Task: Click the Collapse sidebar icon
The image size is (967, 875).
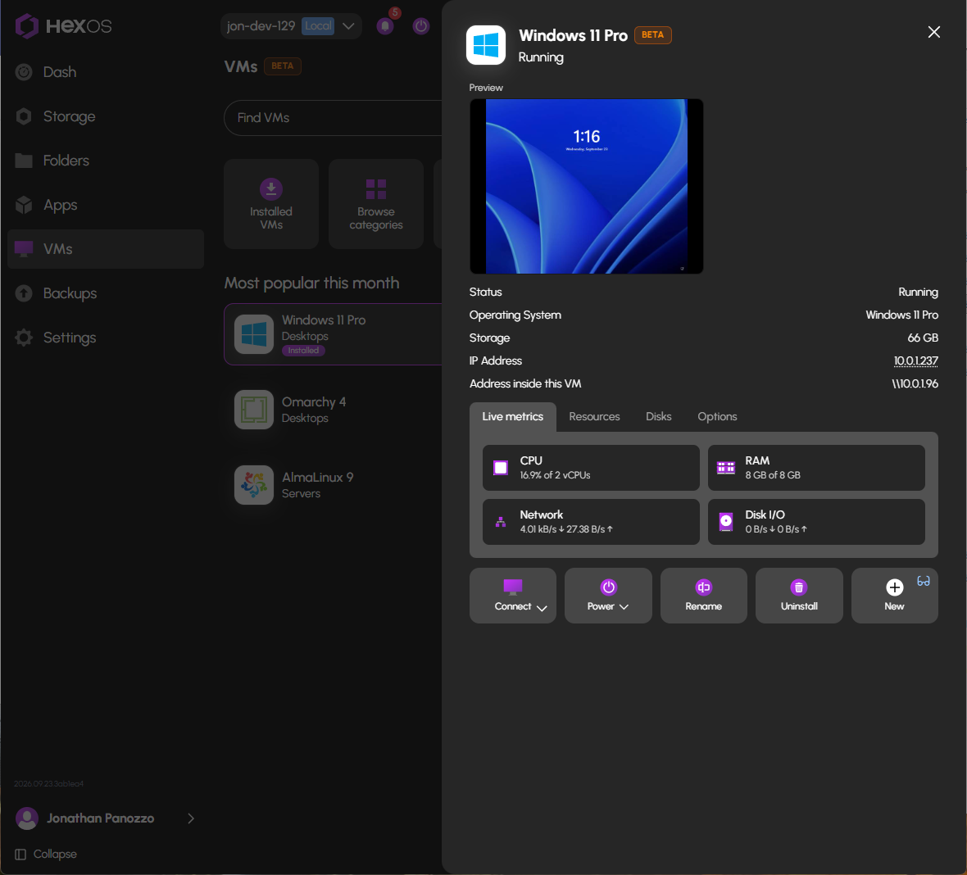Action: click(20, 854)
